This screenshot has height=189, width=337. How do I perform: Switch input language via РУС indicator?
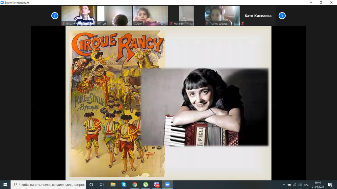[x=306, y=184]
